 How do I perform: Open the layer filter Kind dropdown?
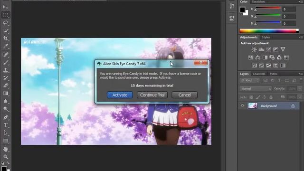pos(250,80)
